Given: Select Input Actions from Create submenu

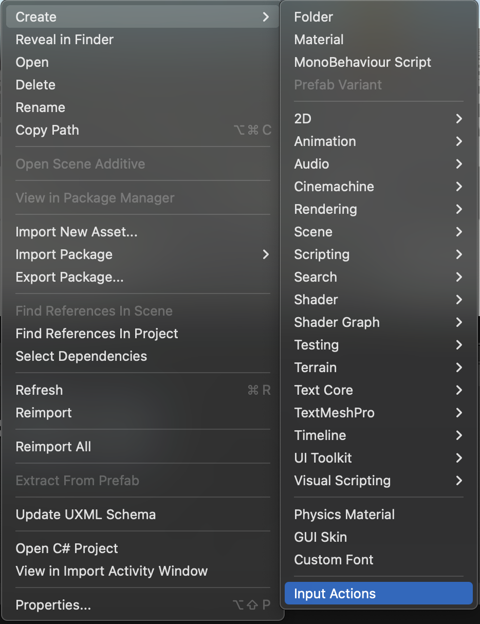Looking at the screenshot, I should point(335,594).
